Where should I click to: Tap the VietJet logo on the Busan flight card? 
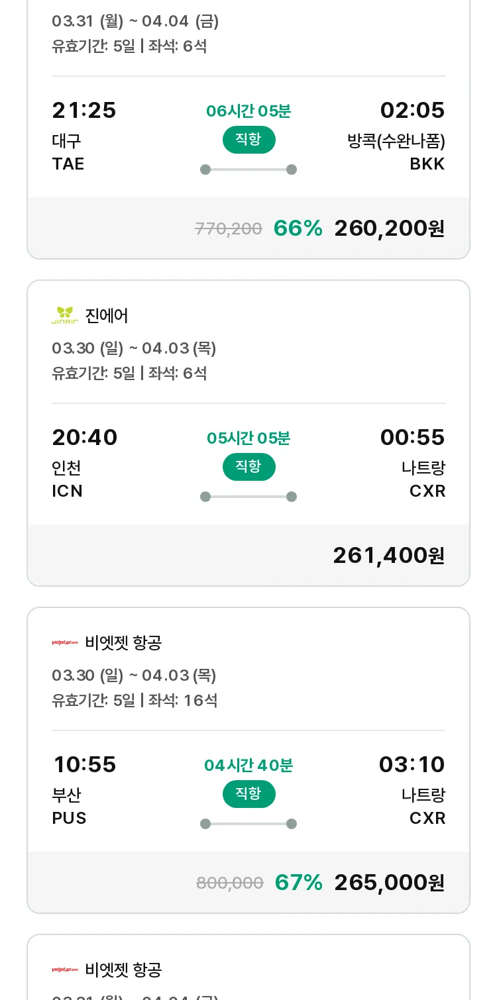coord(65,642)
